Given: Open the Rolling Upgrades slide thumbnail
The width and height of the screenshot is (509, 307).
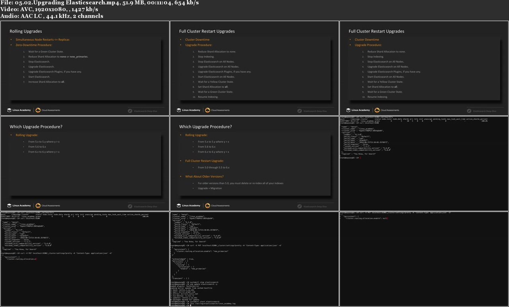Looking at the screenshot, I should click(85, 68).
